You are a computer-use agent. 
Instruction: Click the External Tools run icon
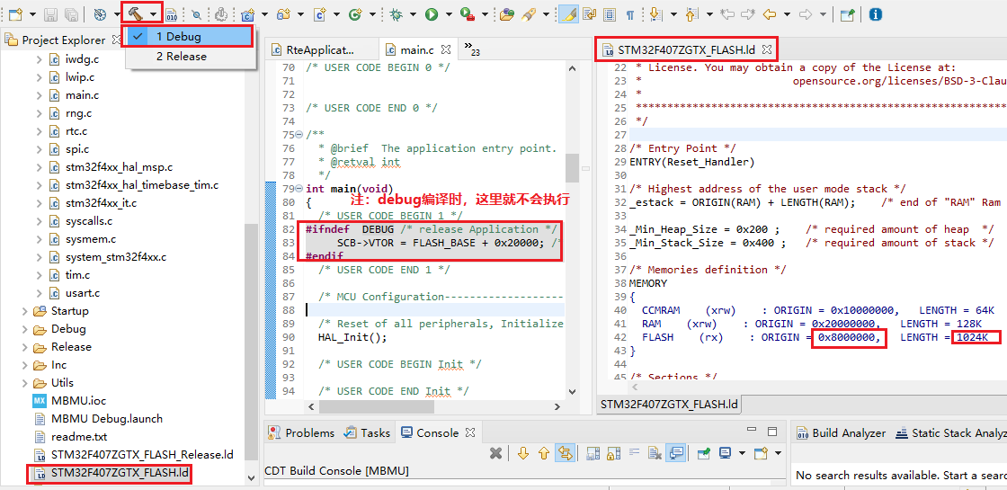click(468, 14)
